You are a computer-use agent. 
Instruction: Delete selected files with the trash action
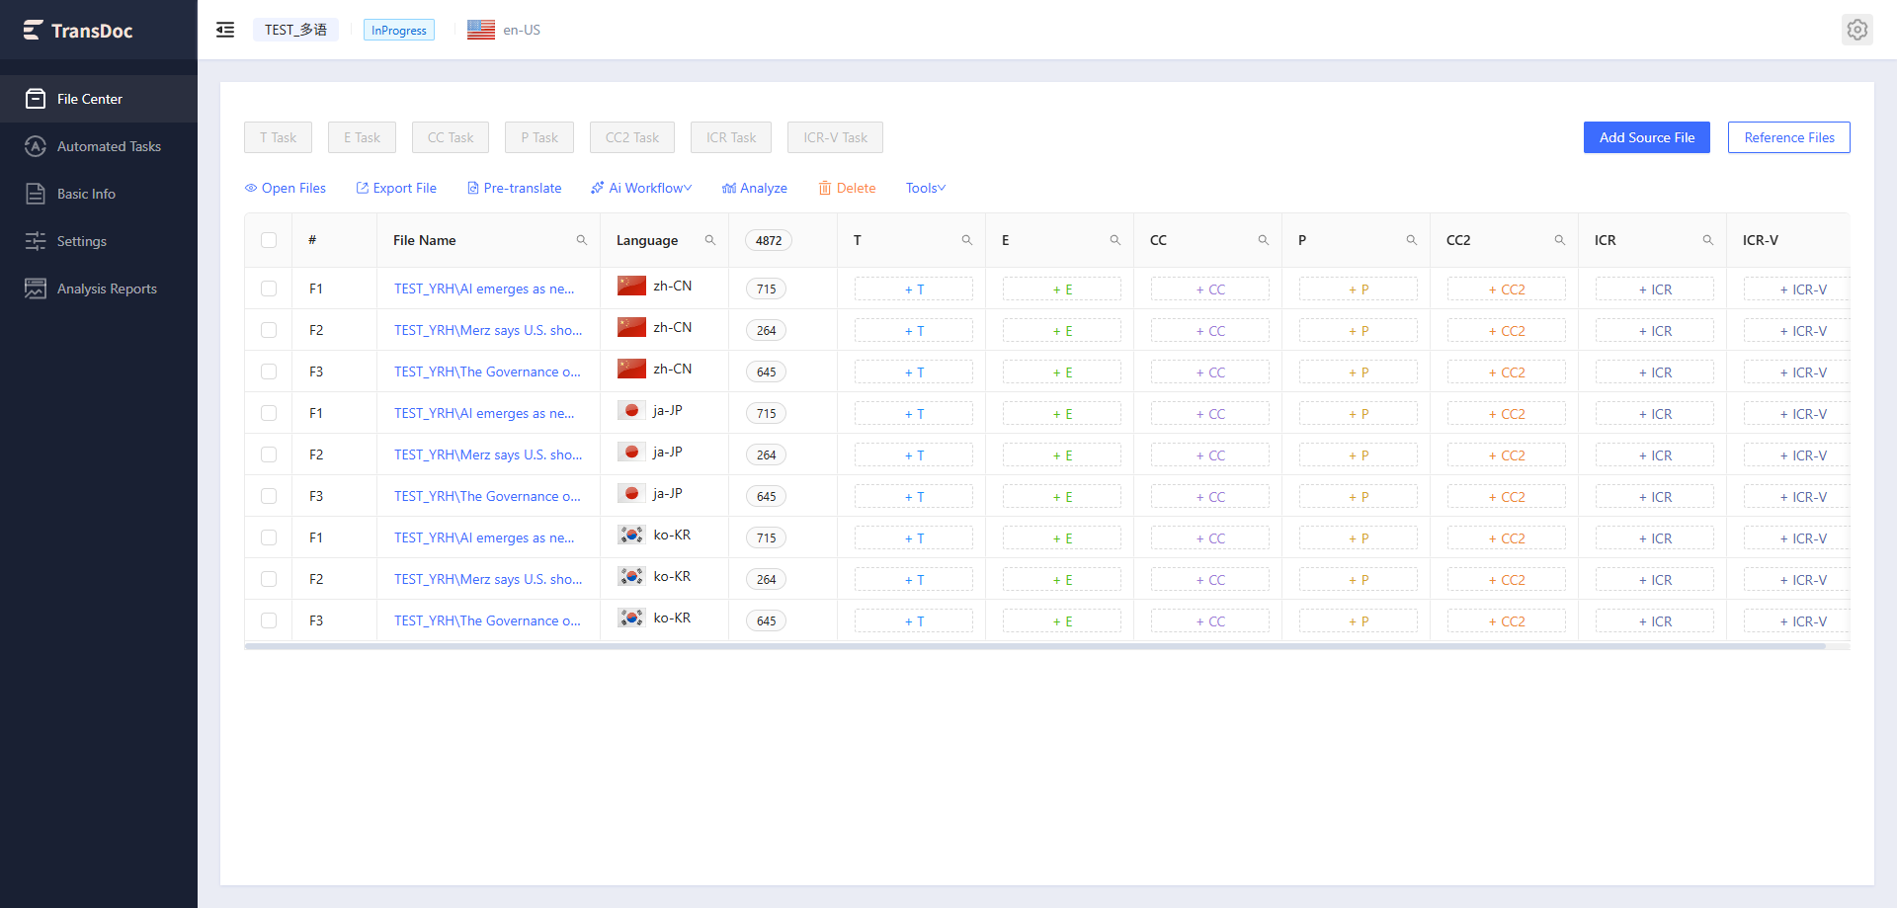click(x=847, y=188)
